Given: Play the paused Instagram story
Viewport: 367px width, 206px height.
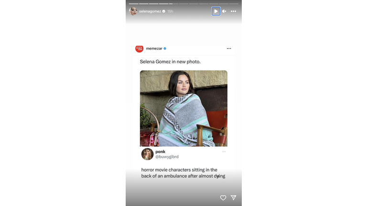Looking at the screenshot, I should pyautogui.click(x=216, y=11).
